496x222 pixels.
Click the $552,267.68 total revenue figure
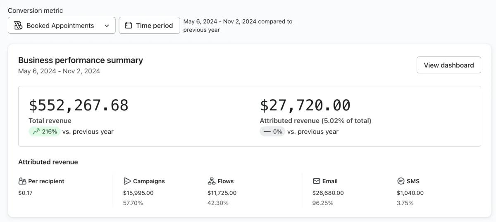coord(79,105)
